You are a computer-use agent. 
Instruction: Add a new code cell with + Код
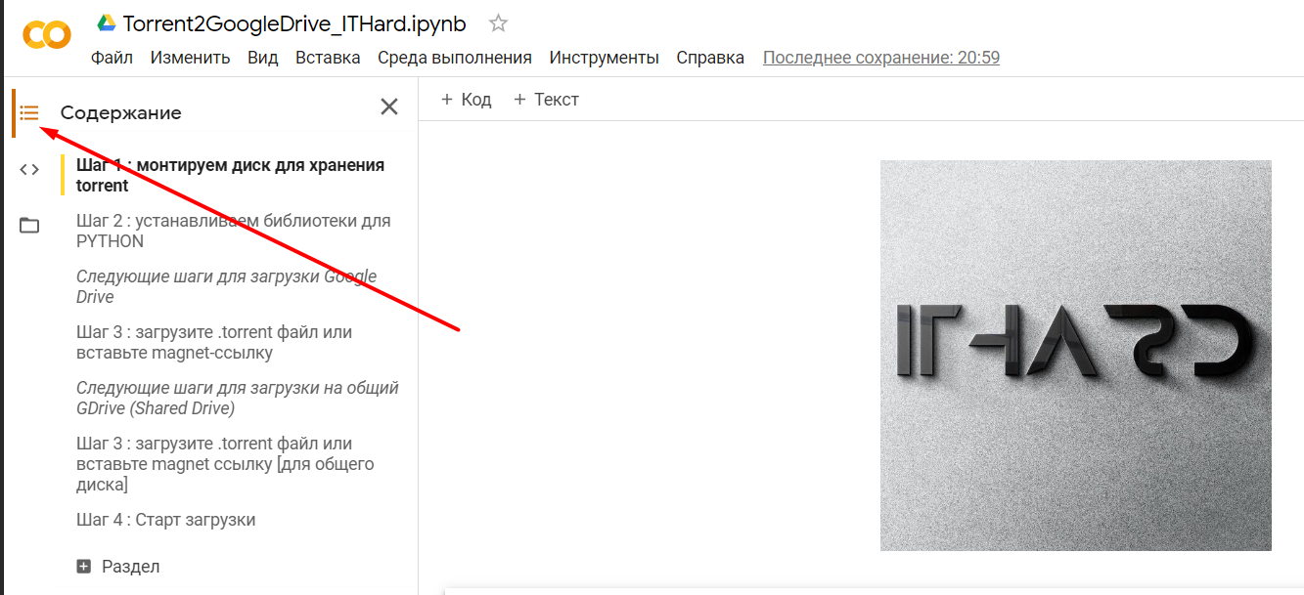tap(466, 100)
